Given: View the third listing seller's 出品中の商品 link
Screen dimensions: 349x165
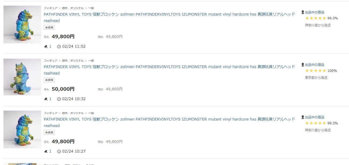Looking at the screenshot, I should [314, 117].
